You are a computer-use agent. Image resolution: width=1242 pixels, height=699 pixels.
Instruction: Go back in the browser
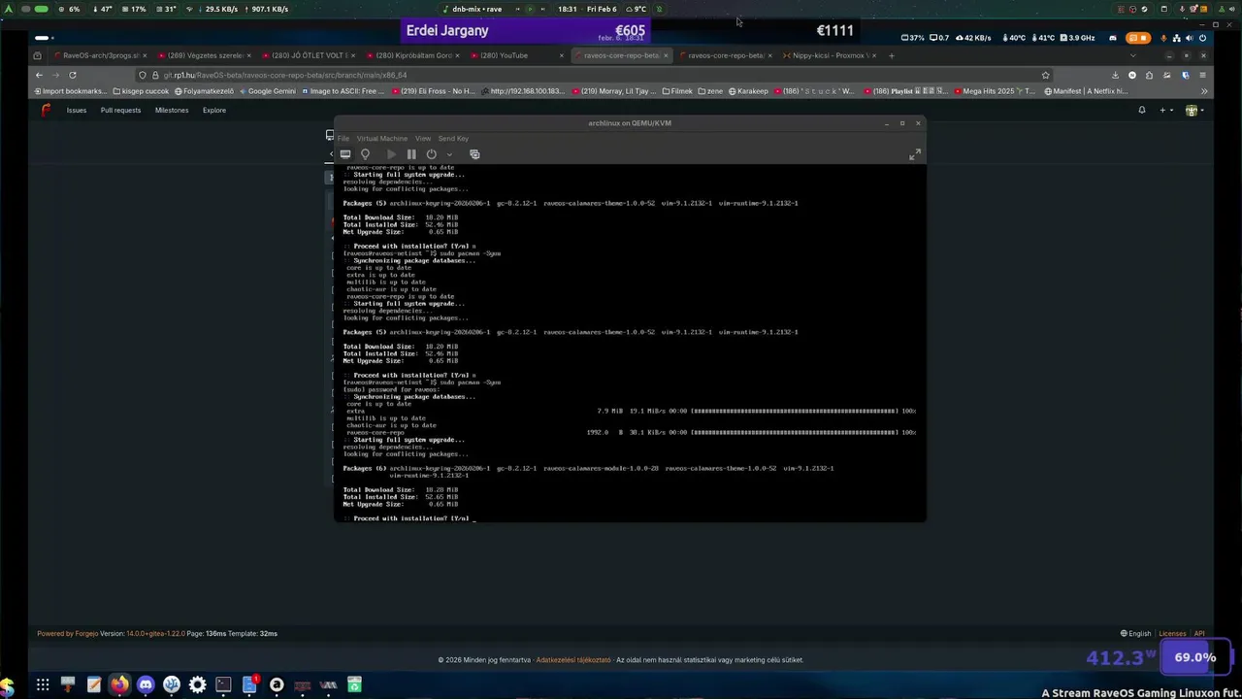point(39,75)
